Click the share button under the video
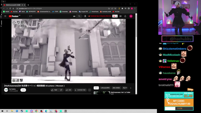Image resolution: width=201 pixels, height=113 pixels. click(68, 90)
